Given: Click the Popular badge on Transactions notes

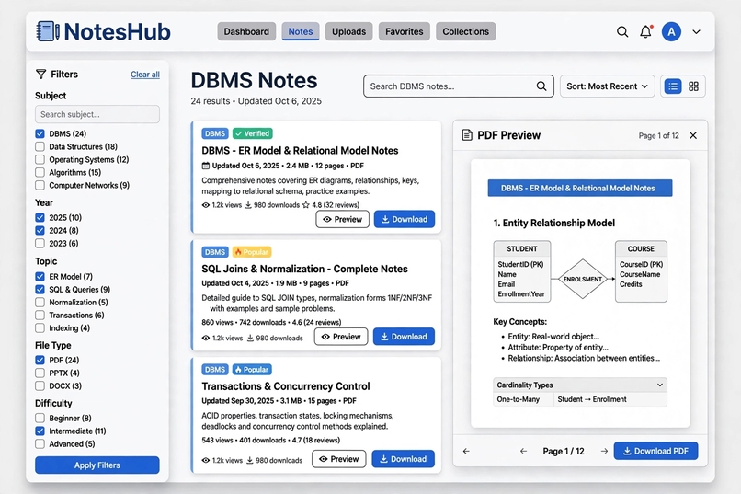Looking at the screenshot, I should tap(252, 369).
